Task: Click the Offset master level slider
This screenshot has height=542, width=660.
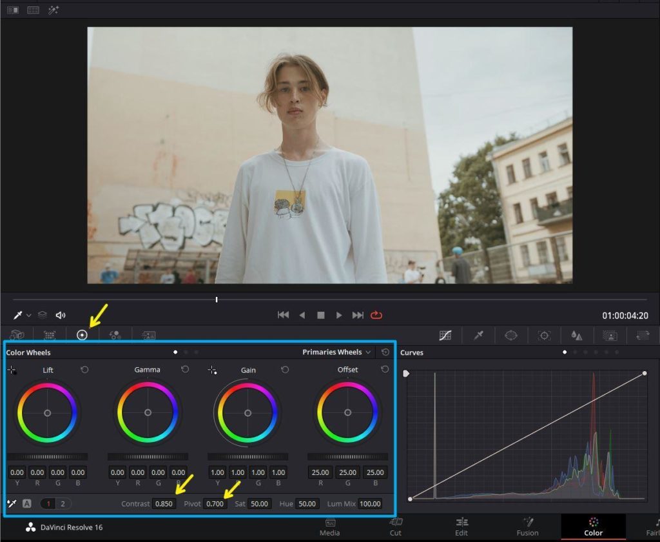Action: [347, 456]
